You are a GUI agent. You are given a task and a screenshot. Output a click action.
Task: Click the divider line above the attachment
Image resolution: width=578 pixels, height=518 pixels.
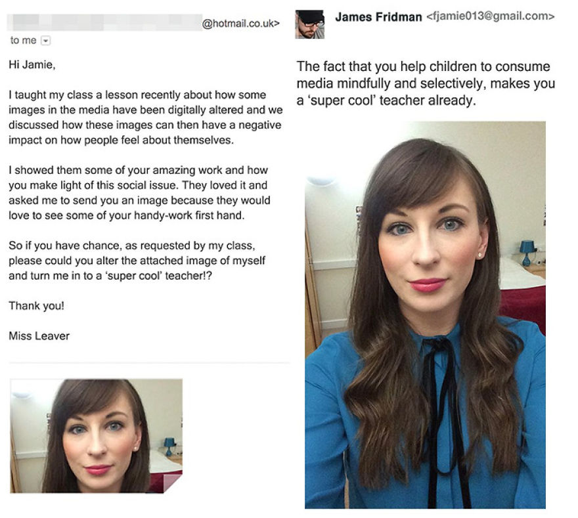[x=149, y=363]
